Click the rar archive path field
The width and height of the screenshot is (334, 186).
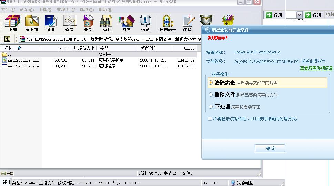point(110,39)
